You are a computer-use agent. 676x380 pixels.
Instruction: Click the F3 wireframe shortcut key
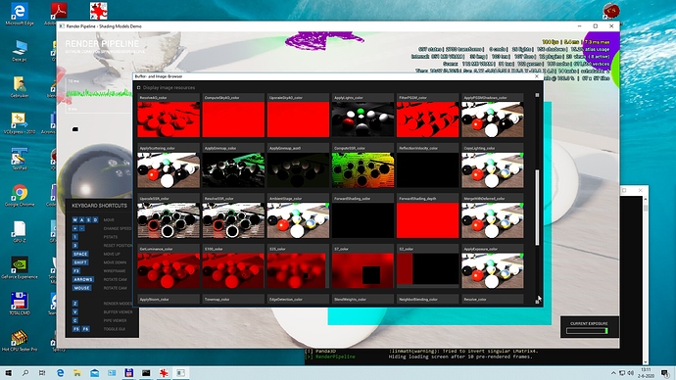[76, 271]
